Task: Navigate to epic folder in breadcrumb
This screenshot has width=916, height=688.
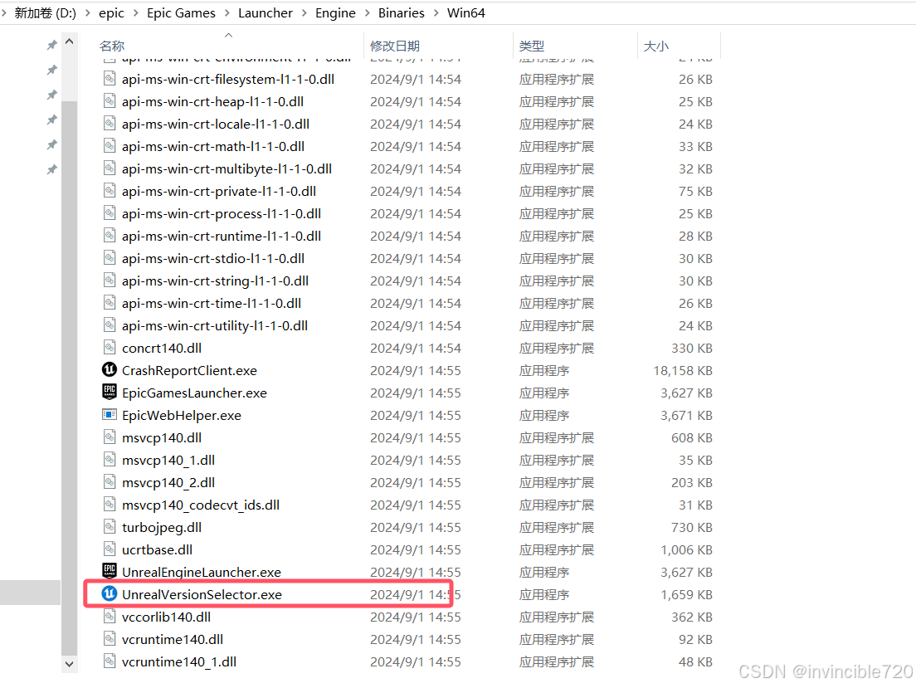Action: click(x=111, y=12)
